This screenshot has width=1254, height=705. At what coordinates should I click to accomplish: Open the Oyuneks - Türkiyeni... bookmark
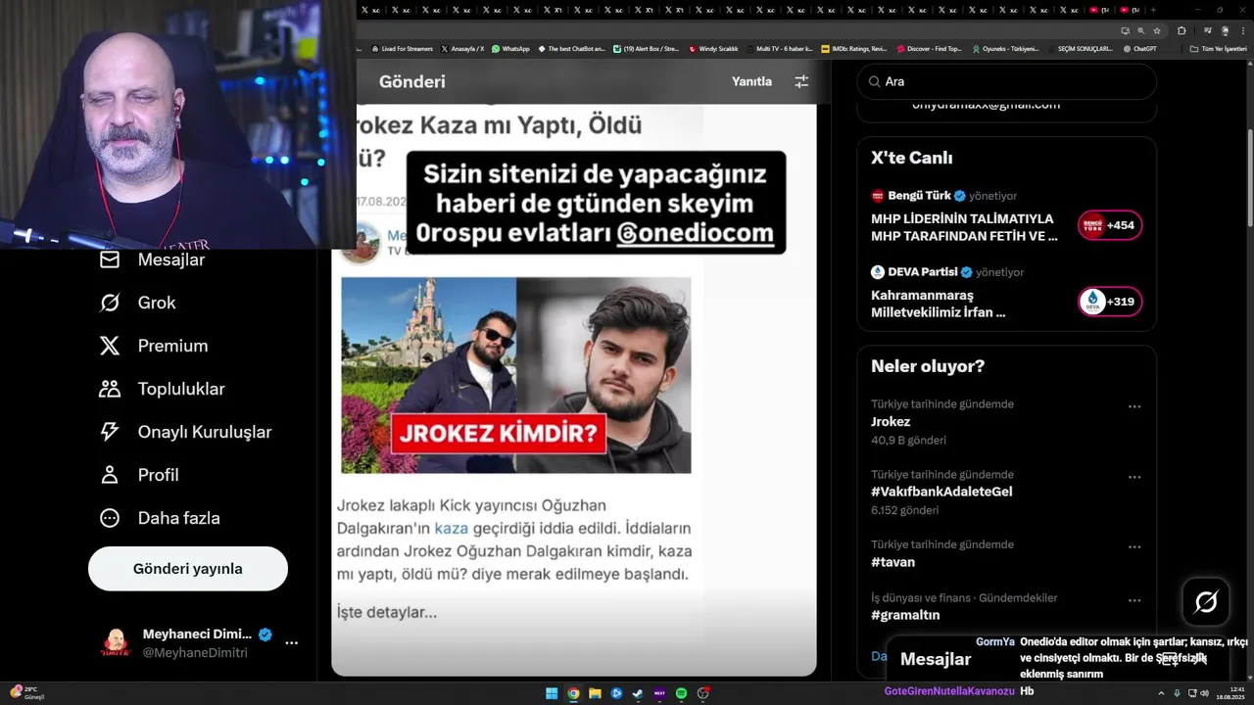point(1005,48)
